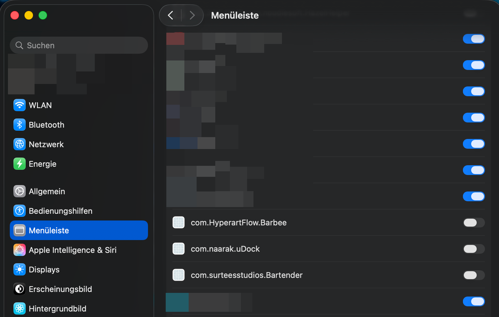This screenshot has width=499, height=317.
Task: Click the Allgemein gear icon
Action: [x=20, y=191]
